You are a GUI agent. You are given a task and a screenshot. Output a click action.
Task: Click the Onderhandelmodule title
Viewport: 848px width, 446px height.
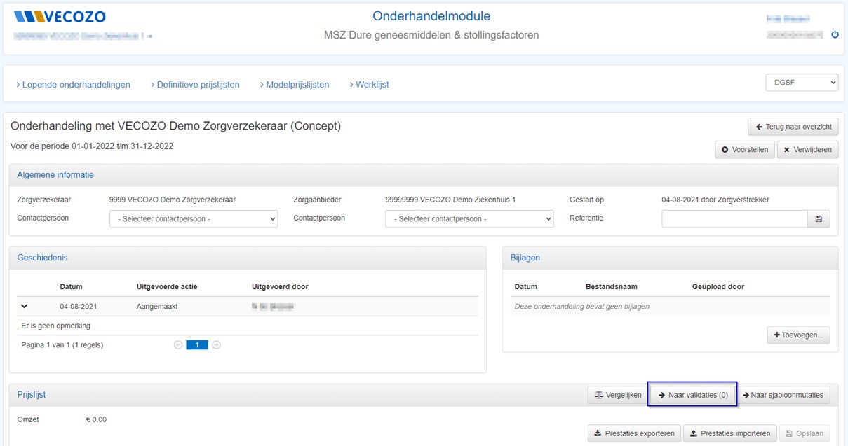pyautogui.click(x=431, y=16)
